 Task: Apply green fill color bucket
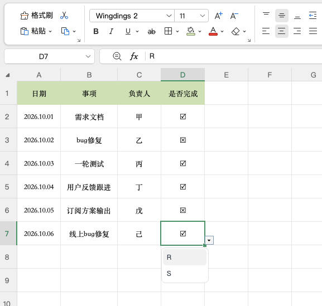pyautogui.click(x=190, y=31)
